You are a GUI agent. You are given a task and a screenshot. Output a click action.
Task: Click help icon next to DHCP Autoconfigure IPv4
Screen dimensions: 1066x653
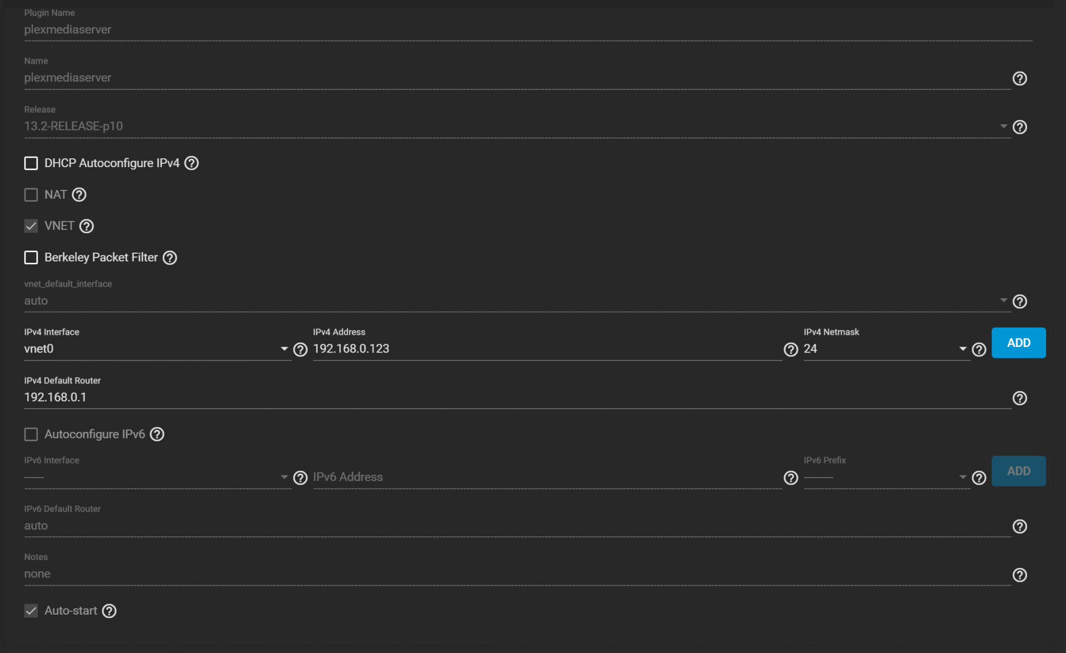192,163
